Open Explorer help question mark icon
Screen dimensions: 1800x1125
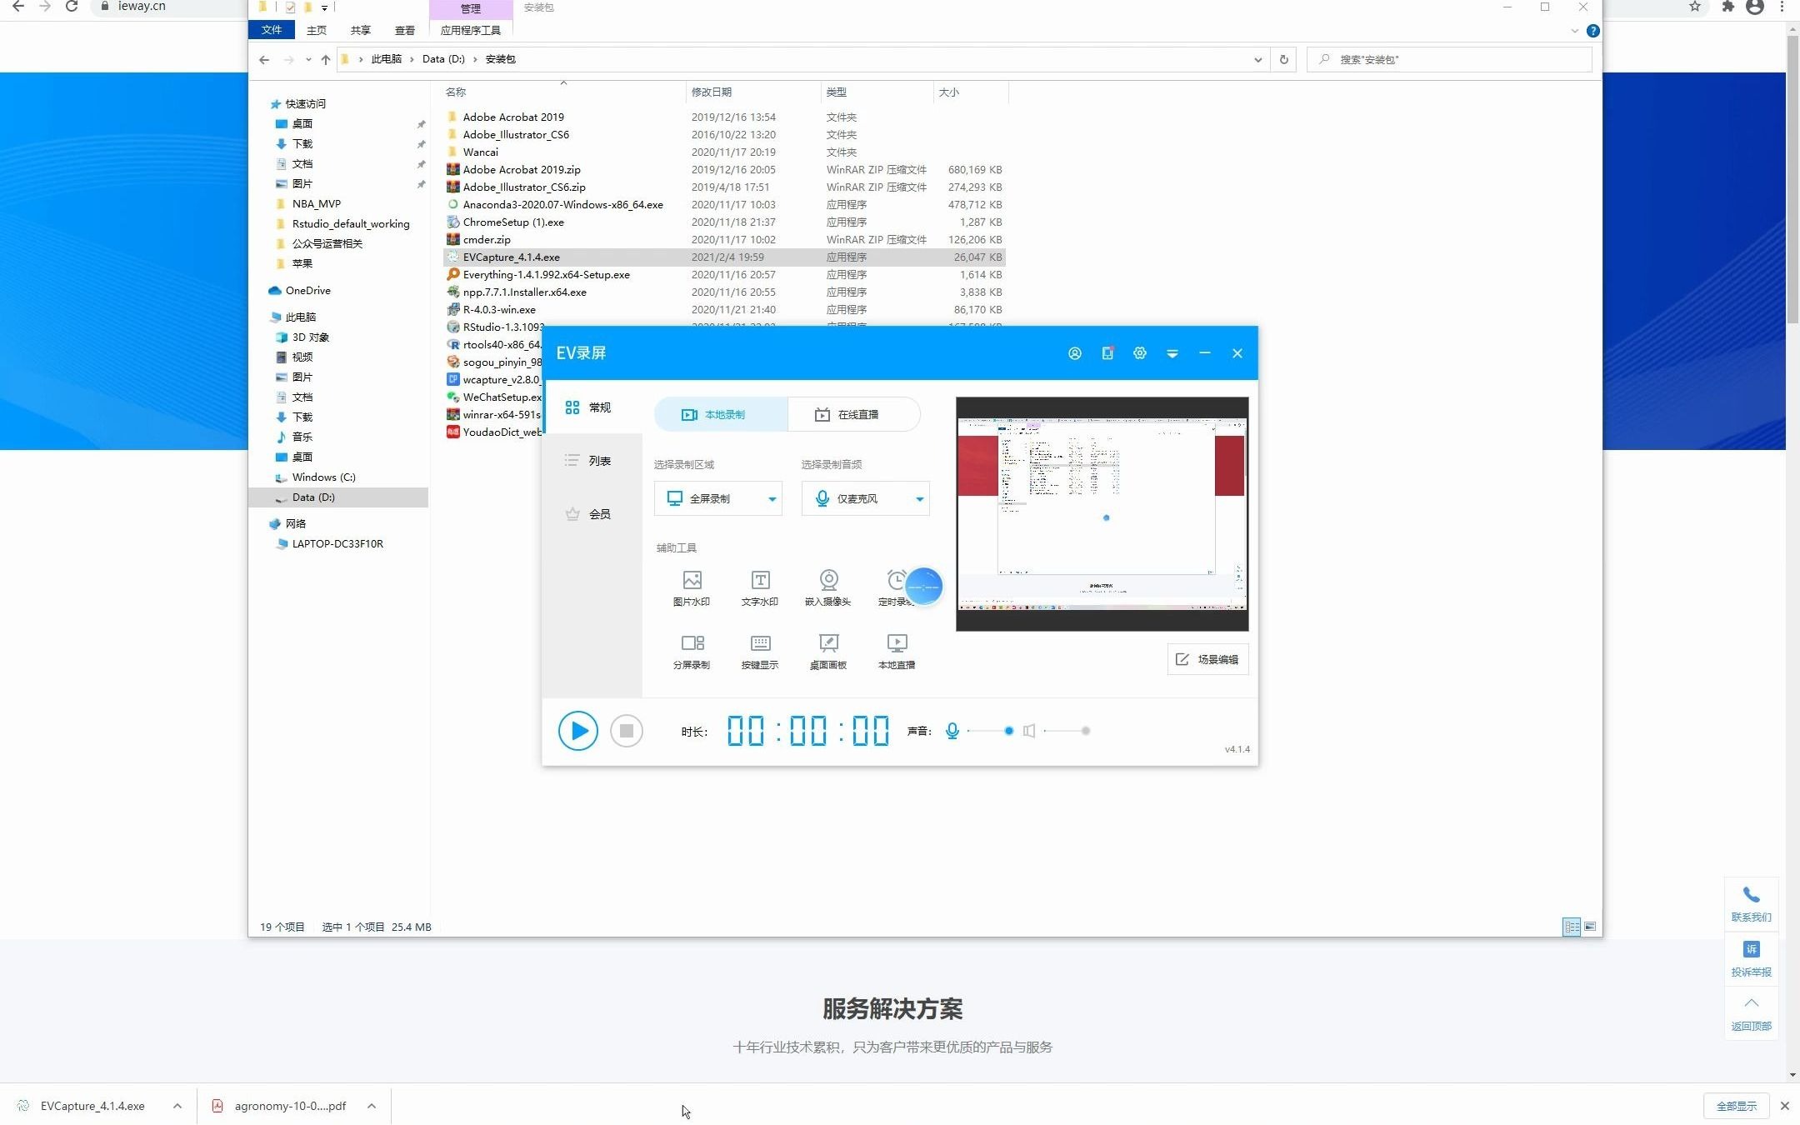pyautogui.click(x=1592, y=31)
